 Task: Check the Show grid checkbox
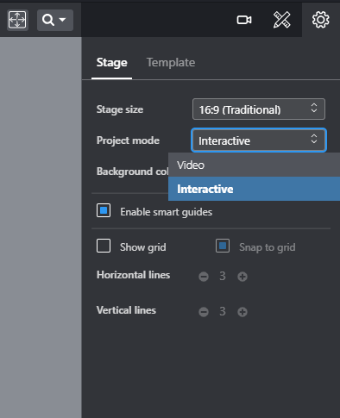(x=104, y=246)
